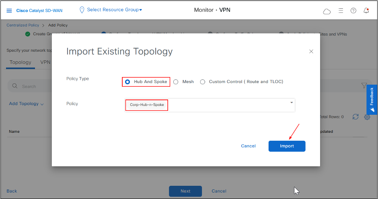The height and width of the screenshot is (199, 378).
Task: Click the Import button
Action: [287, 146]
